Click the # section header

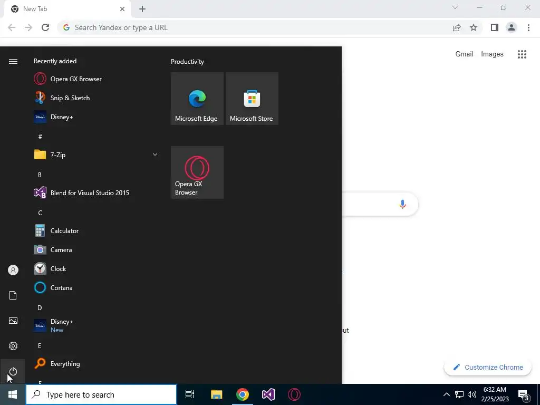(x=40, y=137)
